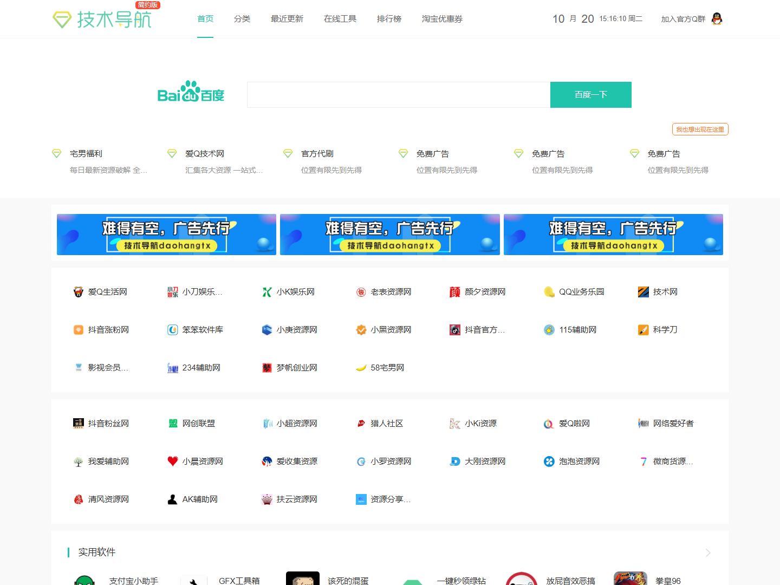This screenshot has width=780, height=585.
Task: Click the first 难得有空 ad banner
Action: (166, 235)
